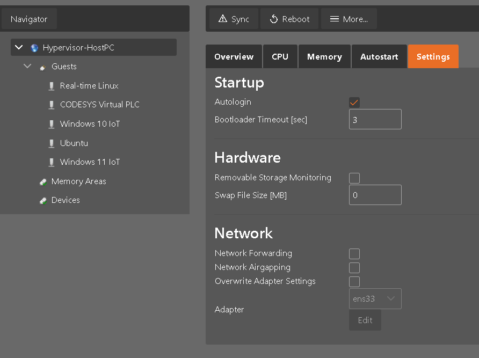The width and height of the screenshot is (479, 358).
Task: Enable the Network Airgapping checkbox
Action: (x=354, y=267)
